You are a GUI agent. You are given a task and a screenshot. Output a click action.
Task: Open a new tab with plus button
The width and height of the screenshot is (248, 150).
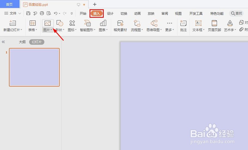tap(94, 4)
